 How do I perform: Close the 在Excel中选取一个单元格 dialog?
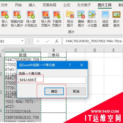tap(82, 65)
